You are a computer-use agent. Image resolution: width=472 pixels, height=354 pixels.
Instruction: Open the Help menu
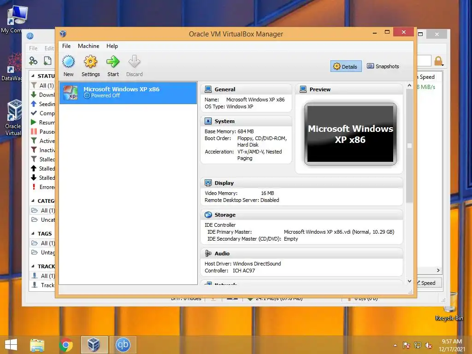(112, 46)
